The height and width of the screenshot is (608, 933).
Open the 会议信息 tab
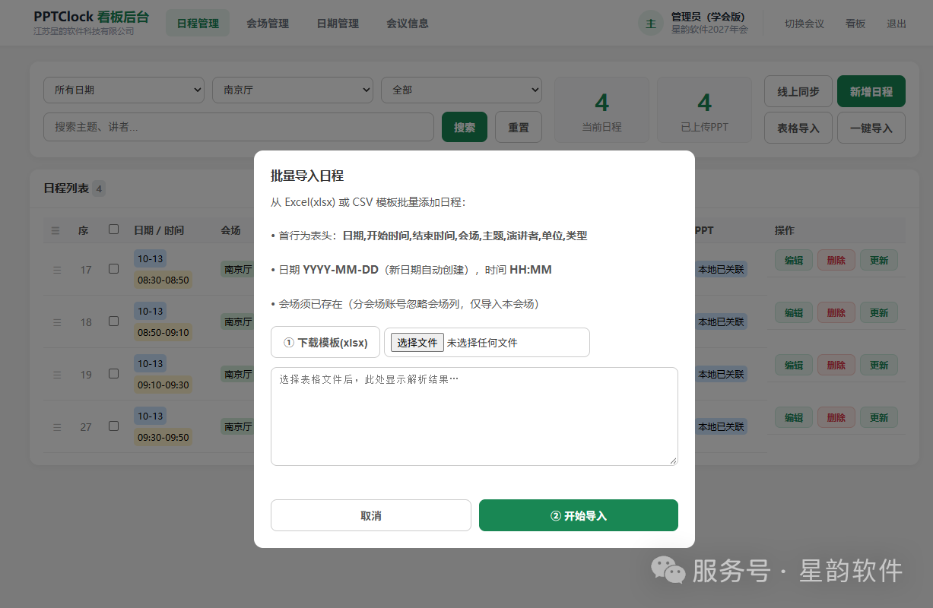click(x=408, y=24)
